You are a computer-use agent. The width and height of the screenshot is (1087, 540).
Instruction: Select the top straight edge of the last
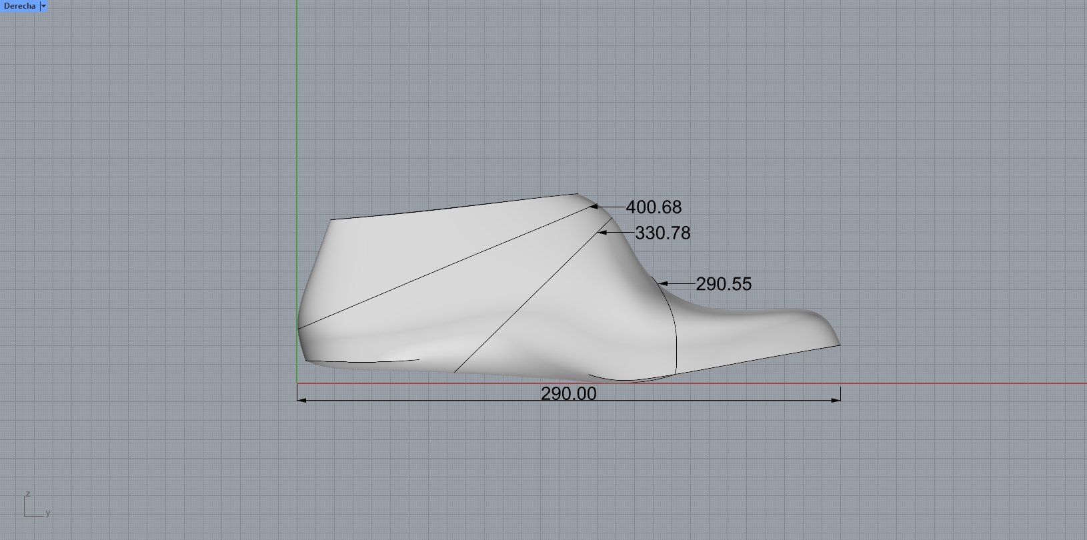tap(453, 207)
